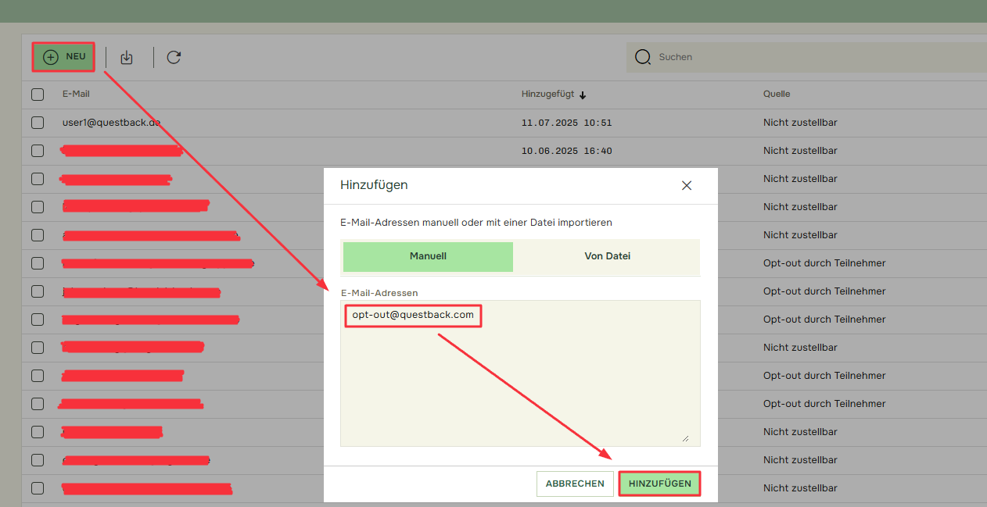
Task: Check the last visible row's checkbox
Action: click(x=38, y=488)
